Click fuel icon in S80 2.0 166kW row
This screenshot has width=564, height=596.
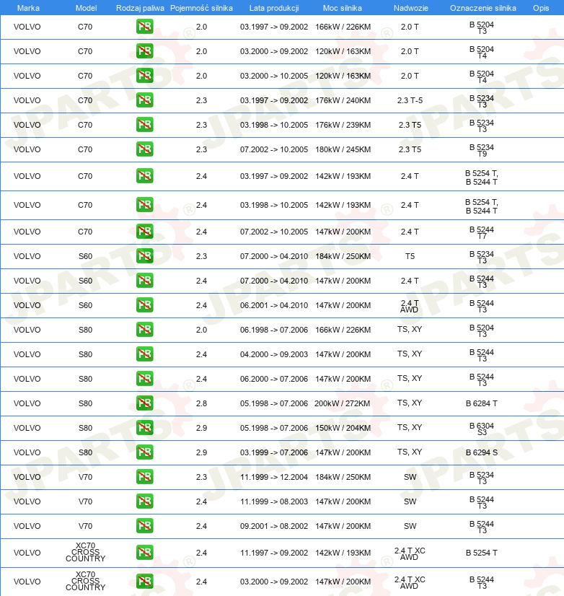tap(144, 330)
